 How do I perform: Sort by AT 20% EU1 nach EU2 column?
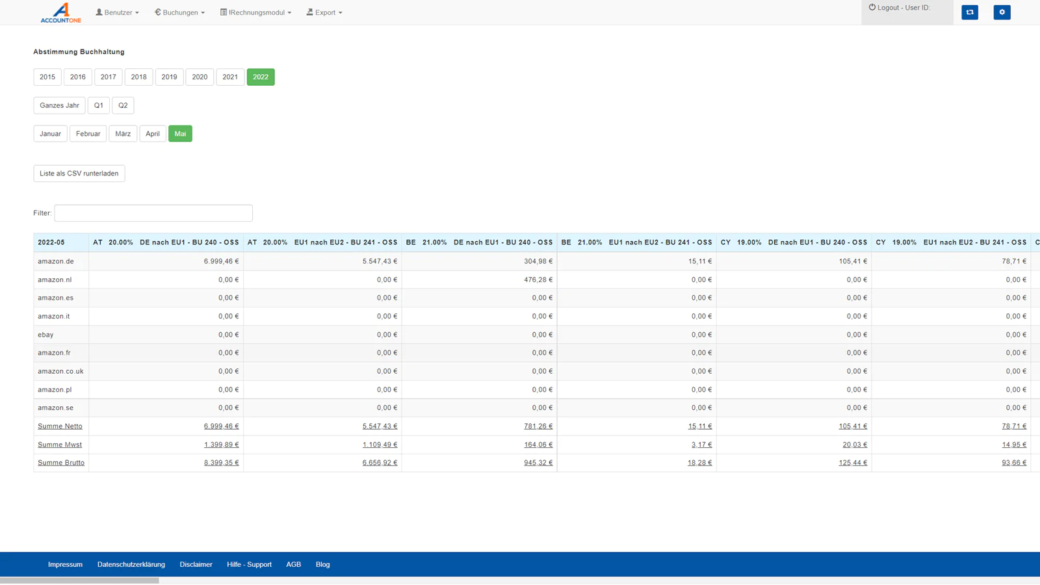(x=322, y=242)
